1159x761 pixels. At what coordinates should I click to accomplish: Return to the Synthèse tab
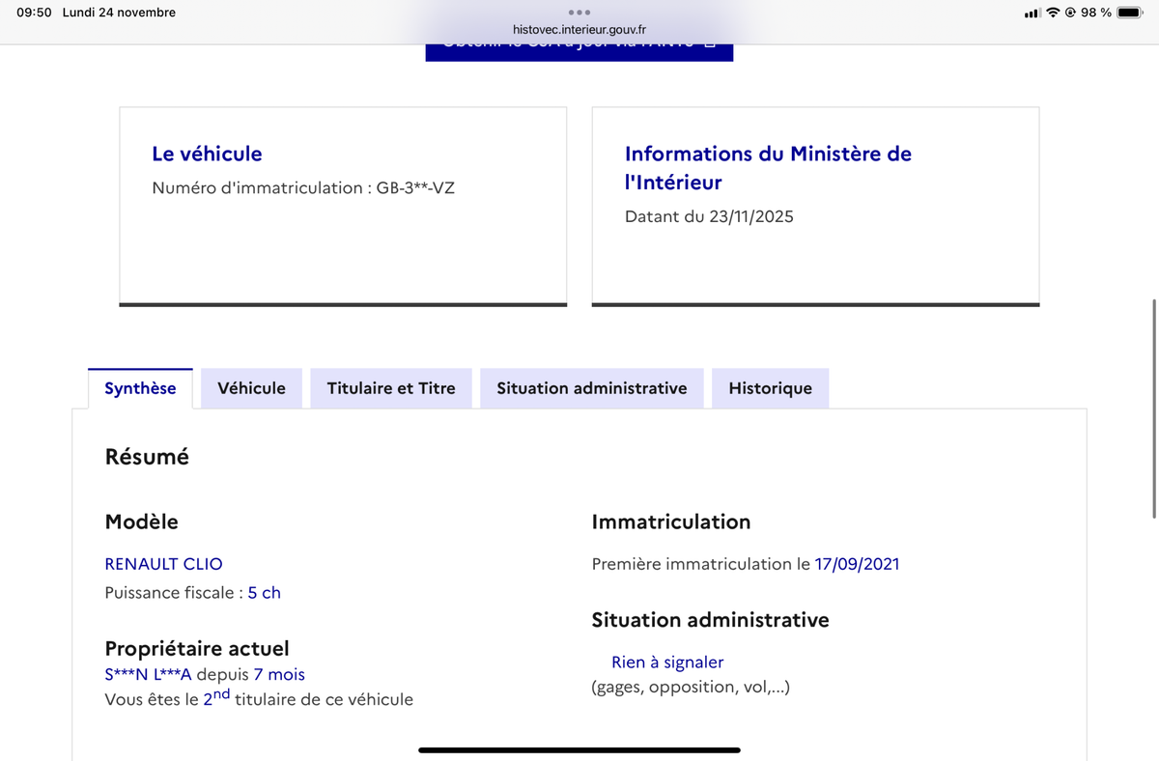click(140, 387)
